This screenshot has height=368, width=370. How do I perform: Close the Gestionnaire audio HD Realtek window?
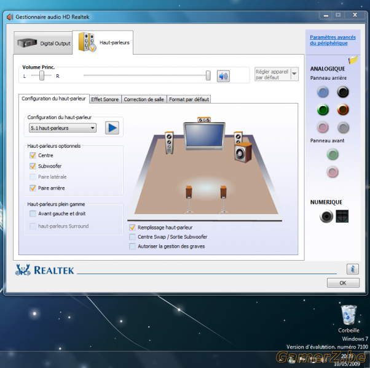point(355,15)
